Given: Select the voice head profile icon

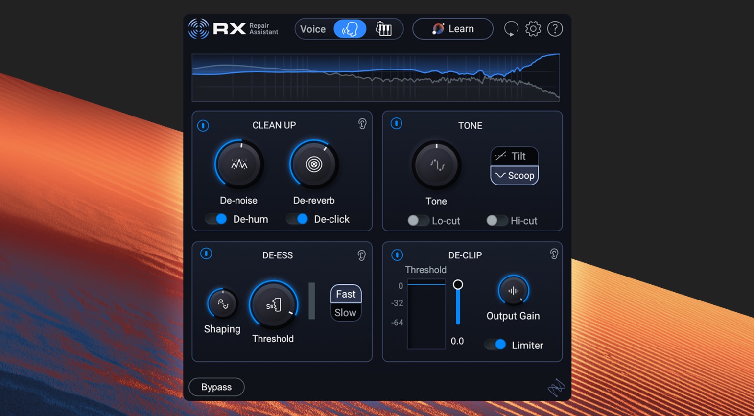Looking at the screenshot, I should pos(350,29).
